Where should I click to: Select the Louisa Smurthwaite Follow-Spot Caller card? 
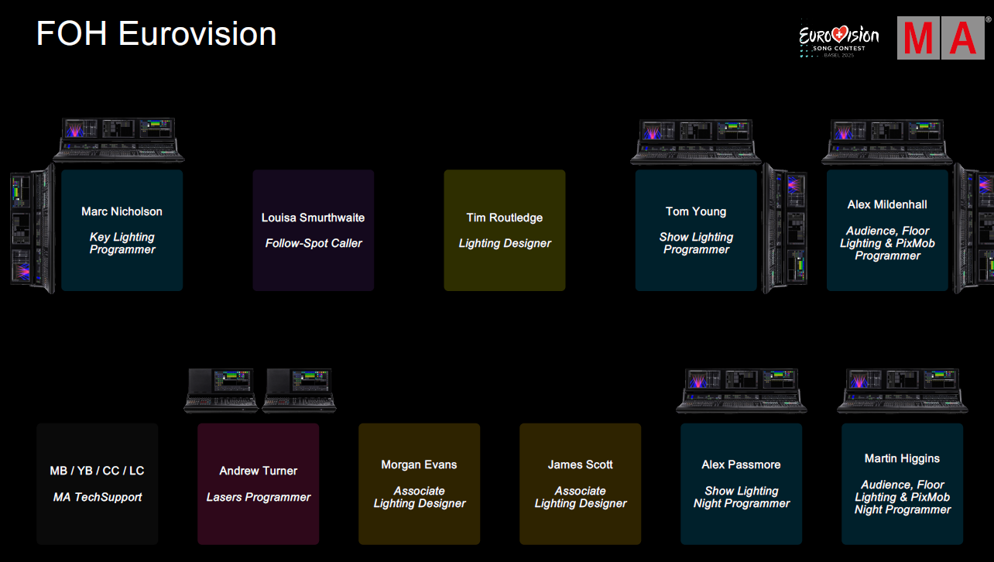[314, 231]
